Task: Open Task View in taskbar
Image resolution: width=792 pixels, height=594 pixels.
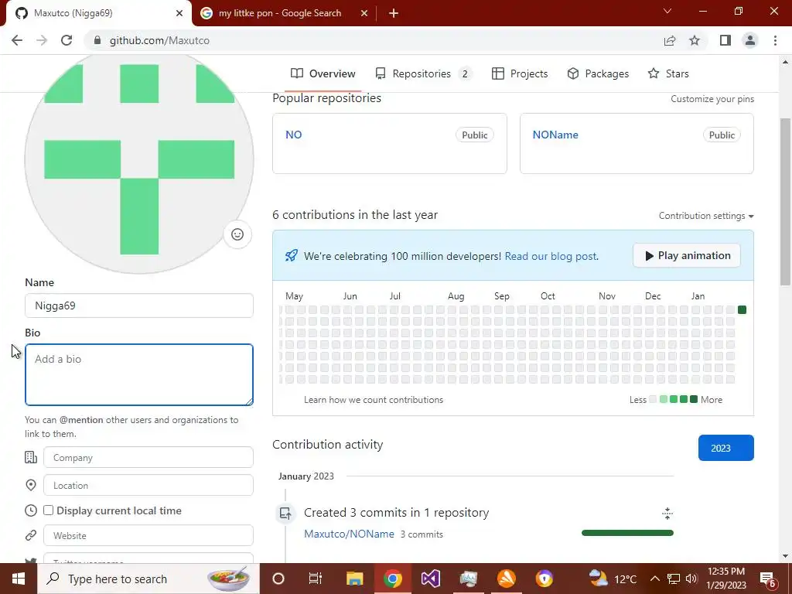Action: pos(316,579)
